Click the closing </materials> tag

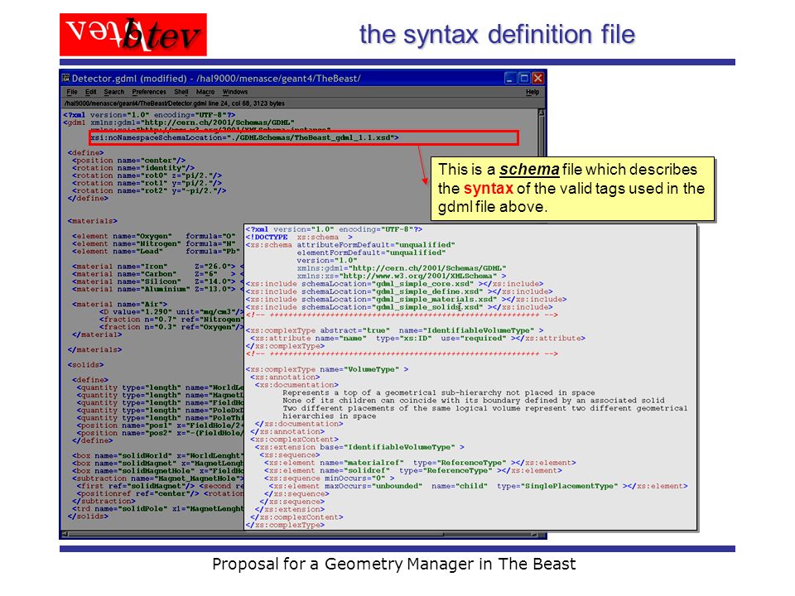pos(94,349)
